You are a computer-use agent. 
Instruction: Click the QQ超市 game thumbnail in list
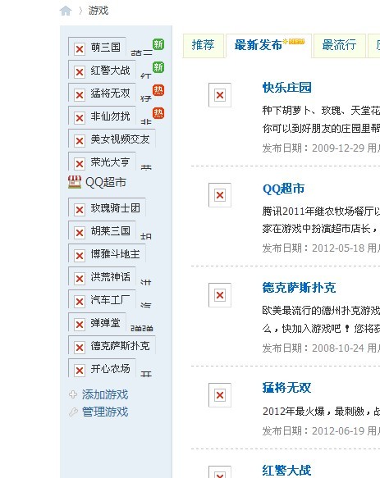tap(220, 195)
